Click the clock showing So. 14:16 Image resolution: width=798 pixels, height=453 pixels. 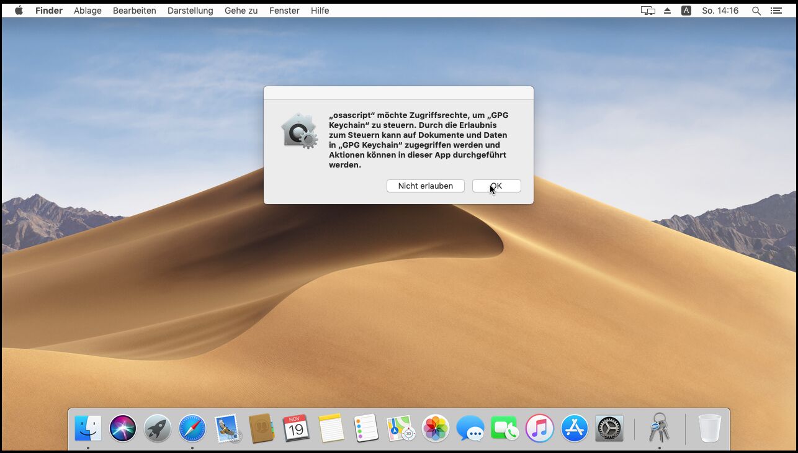720,11
